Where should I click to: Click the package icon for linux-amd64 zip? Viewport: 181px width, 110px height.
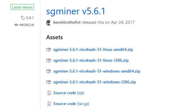coord(49,49)
